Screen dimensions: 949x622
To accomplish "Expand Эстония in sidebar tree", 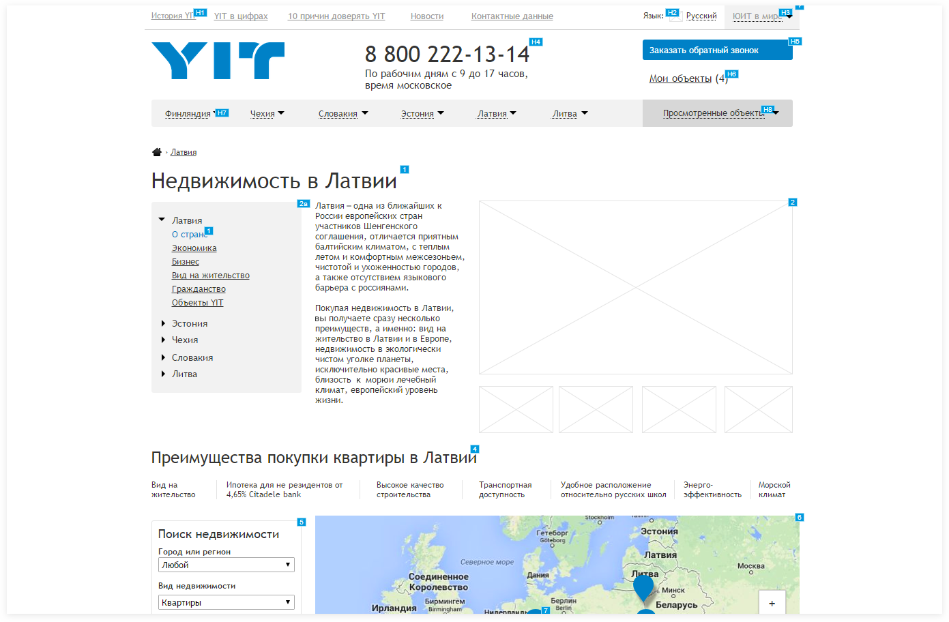I will click(x=163, y=323).
